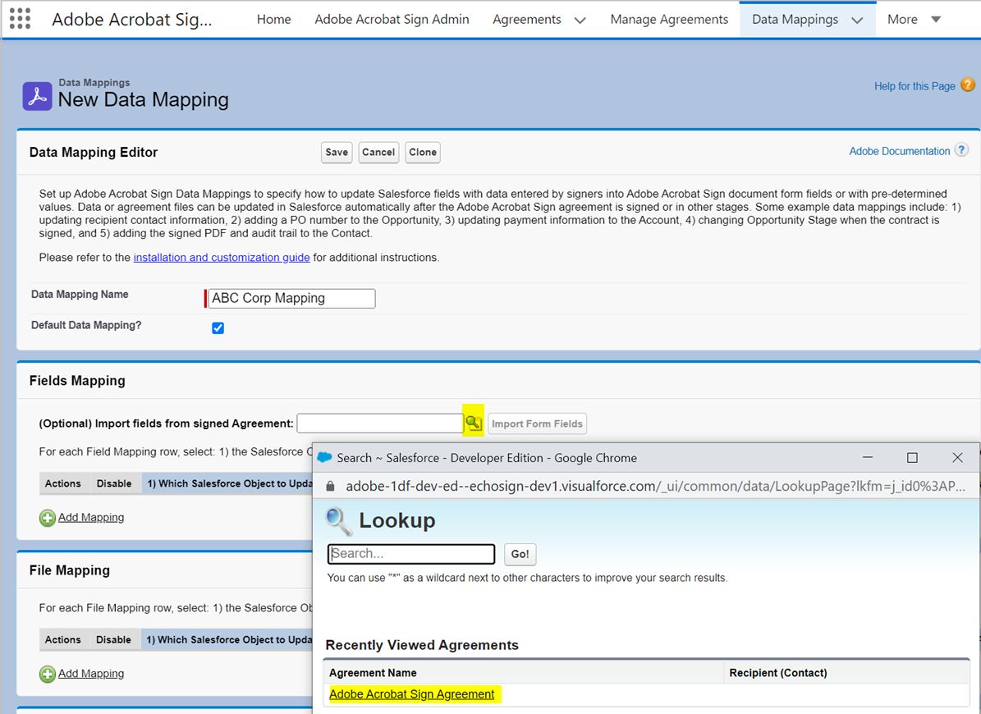The width and height of the screenshot is (981, 714).
Task: Click Which Salesforce Object header in File Mapping
Action: [x=229, y=639]
